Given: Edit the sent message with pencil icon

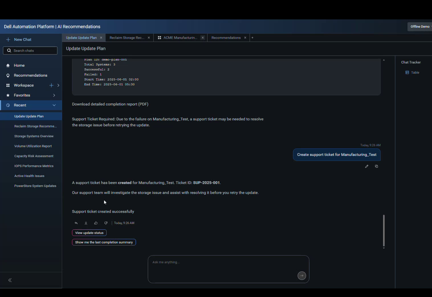Looking at the screenshot, I should [x=367, y=166].
